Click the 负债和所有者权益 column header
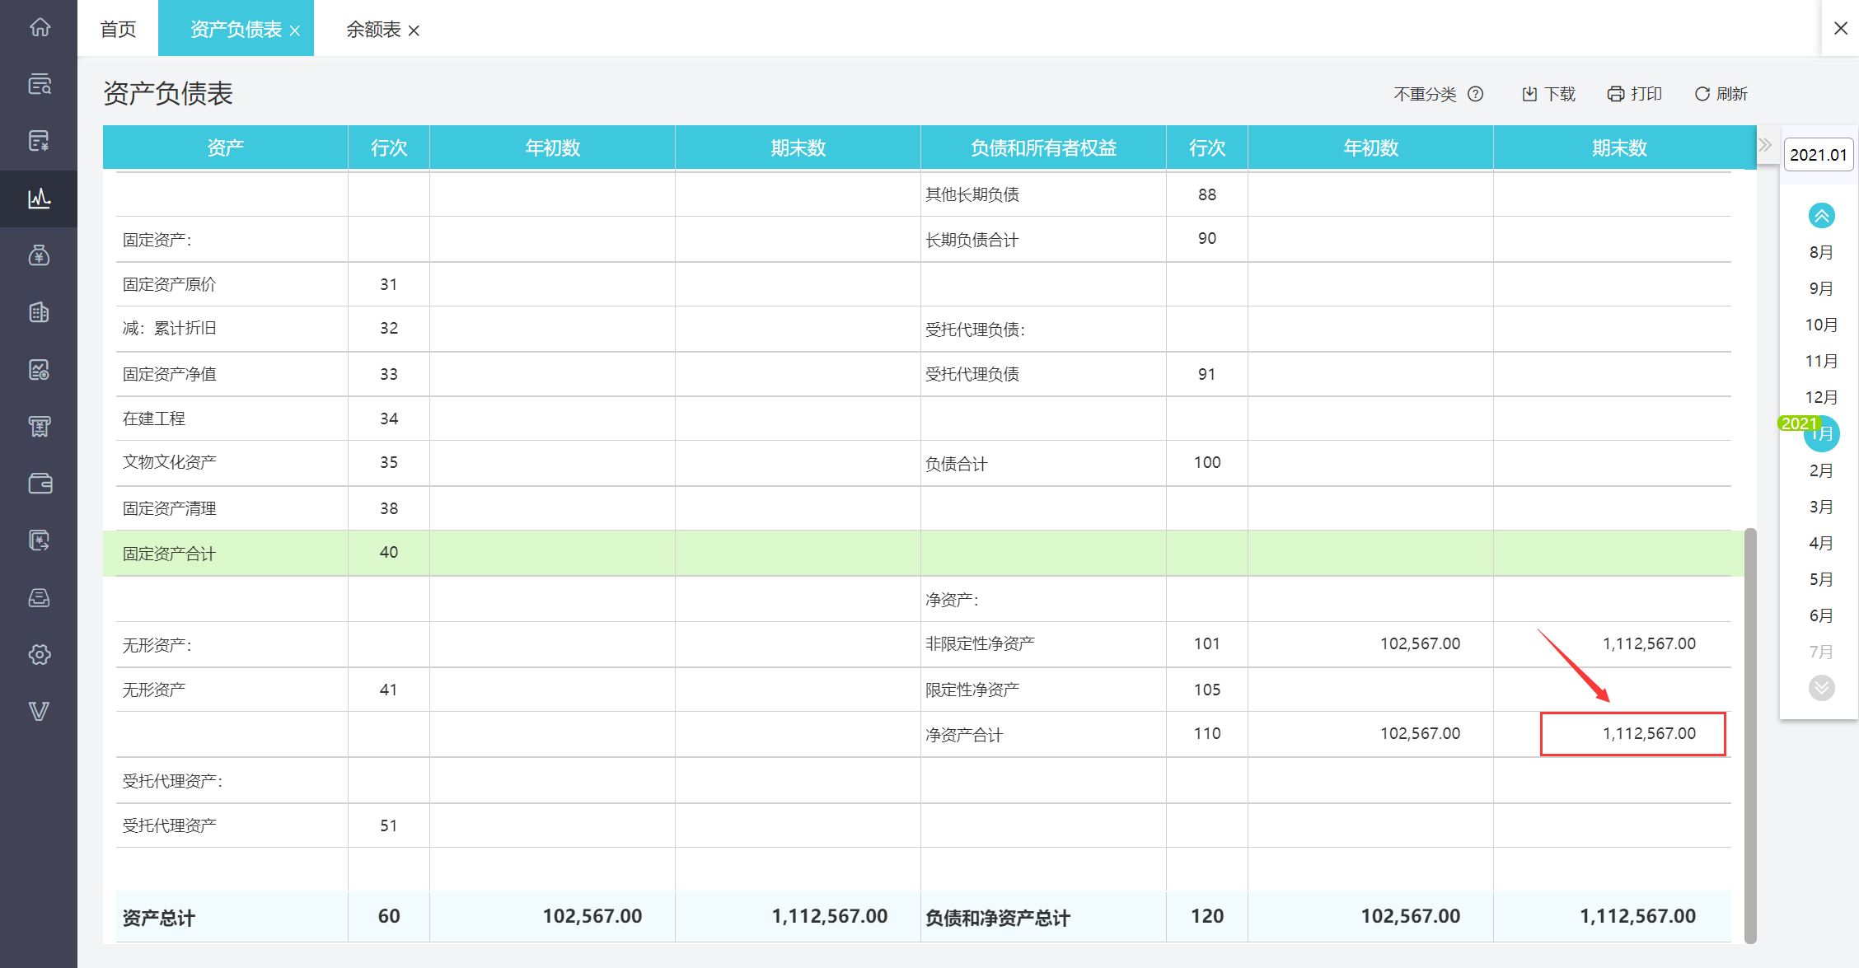 1043,147
